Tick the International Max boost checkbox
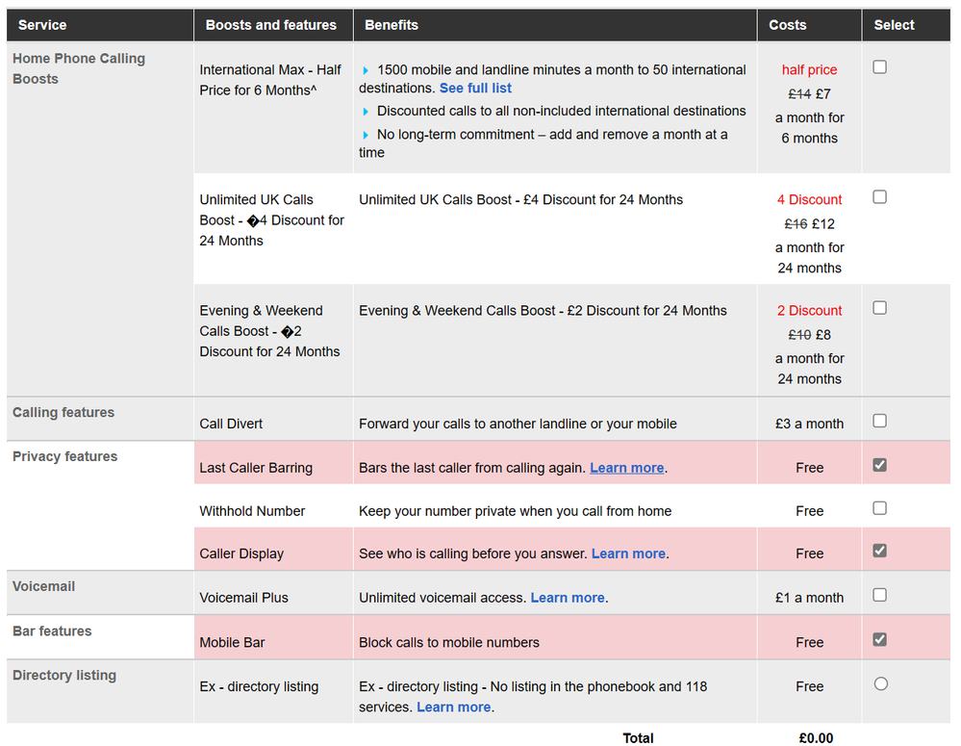 tap(879, 67)
